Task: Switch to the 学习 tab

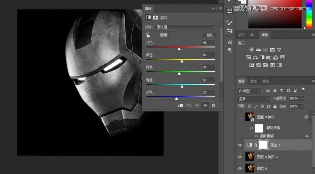Action: point(241,35)
